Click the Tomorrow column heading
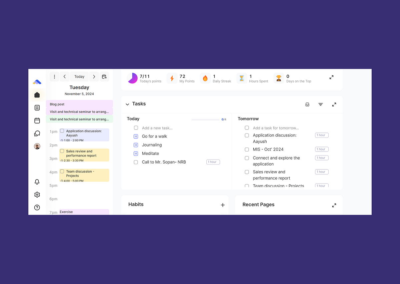The width and height of the screenshot is (400, 284). pos(248,119)
